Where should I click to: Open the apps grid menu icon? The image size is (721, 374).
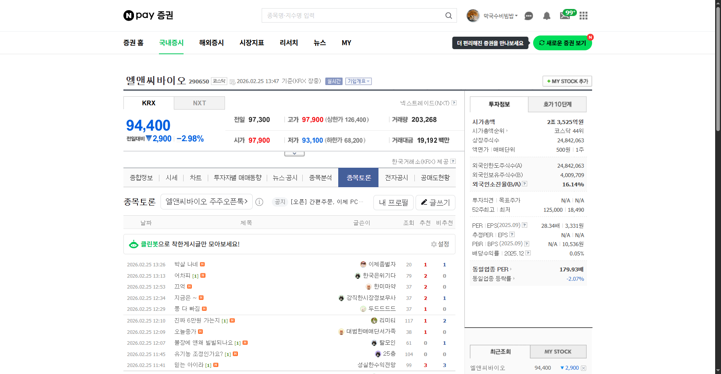pyautogui.click(x=583, y=16)
